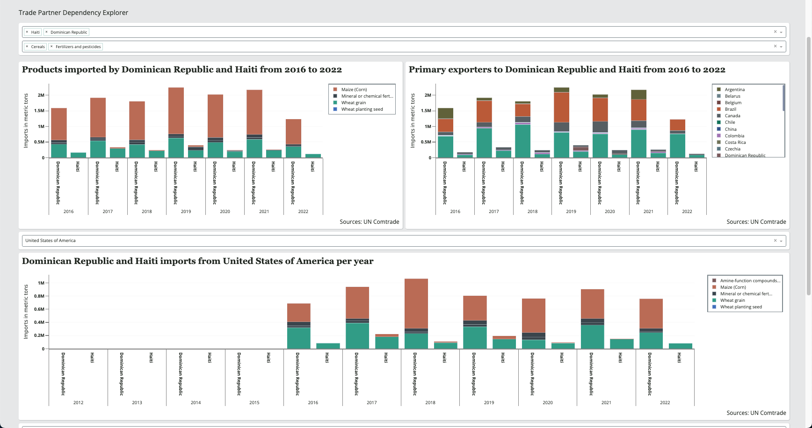Open the product category dropdown arrow
Viewport: 812px width, 428px height.
point(781,47)
